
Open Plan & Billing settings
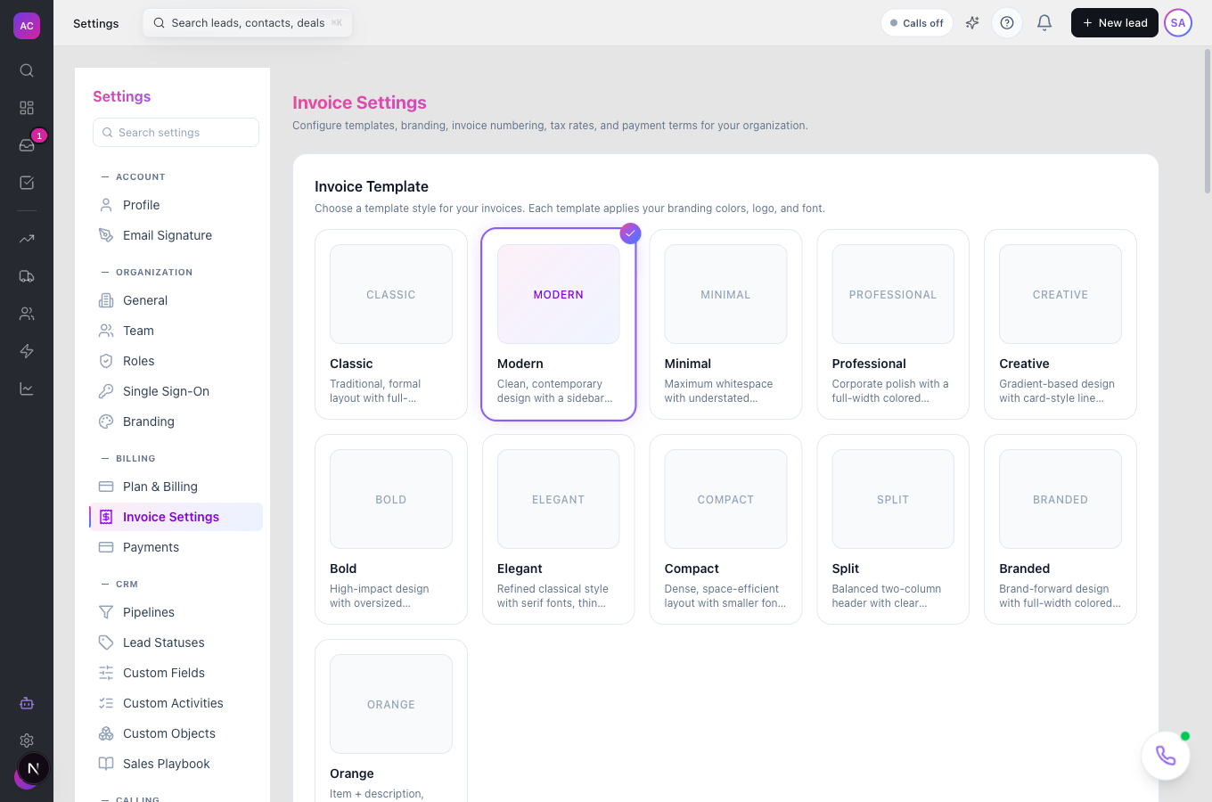coord(176,487)
